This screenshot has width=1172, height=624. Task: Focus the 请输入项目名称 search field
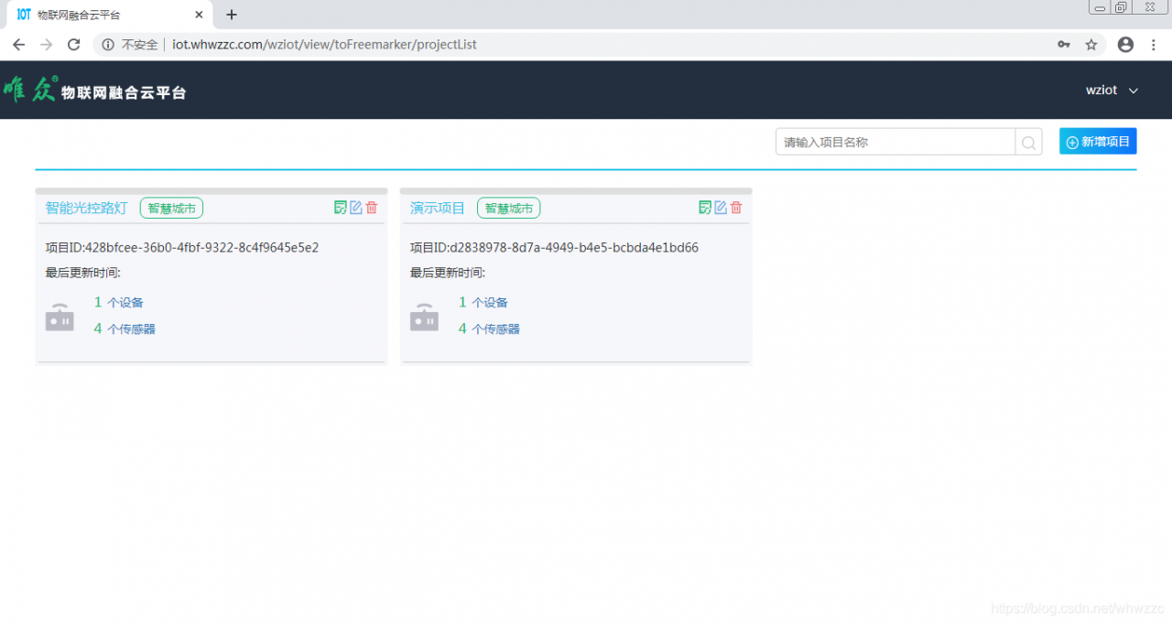pos(895,142)
